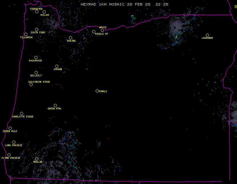Select the Tillamook station circle

(26, 34)
